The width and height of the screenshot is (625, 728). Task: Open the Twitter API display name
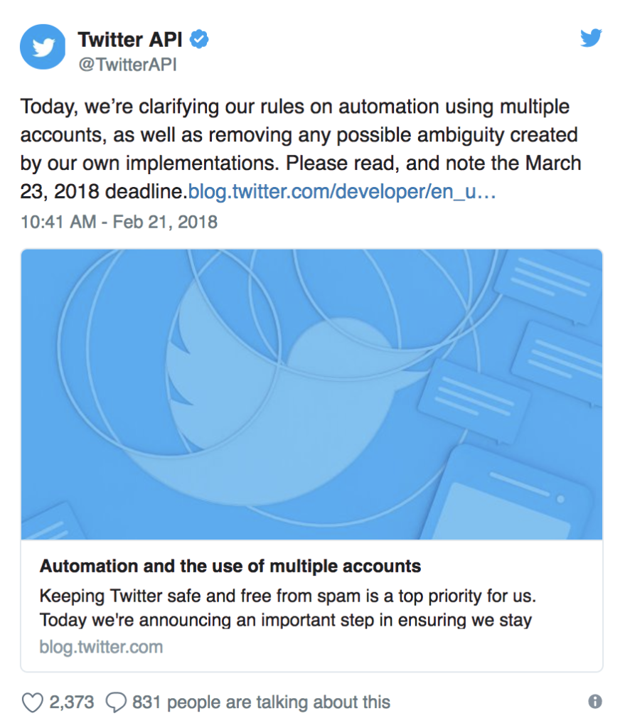[130, 40]
